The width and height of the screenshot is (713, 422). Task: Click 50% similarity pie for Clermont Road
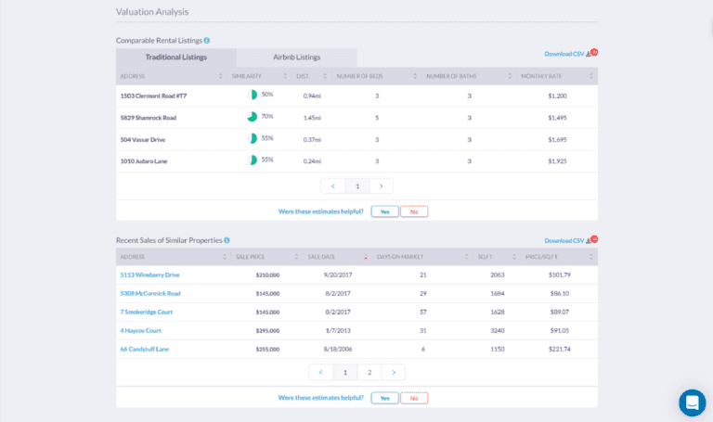(253, 95)
